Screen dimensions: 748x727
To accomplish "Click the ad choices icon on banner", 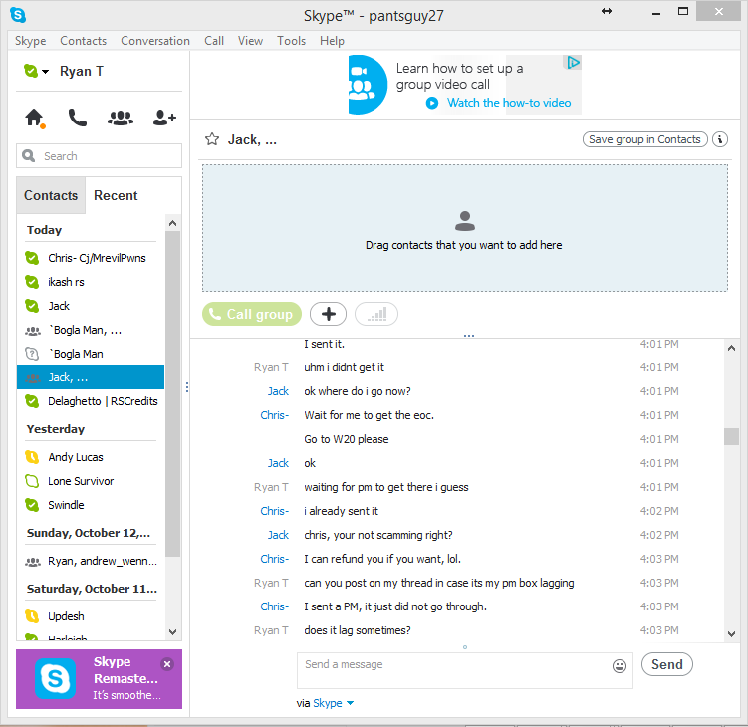I will (x=573, y=63).
